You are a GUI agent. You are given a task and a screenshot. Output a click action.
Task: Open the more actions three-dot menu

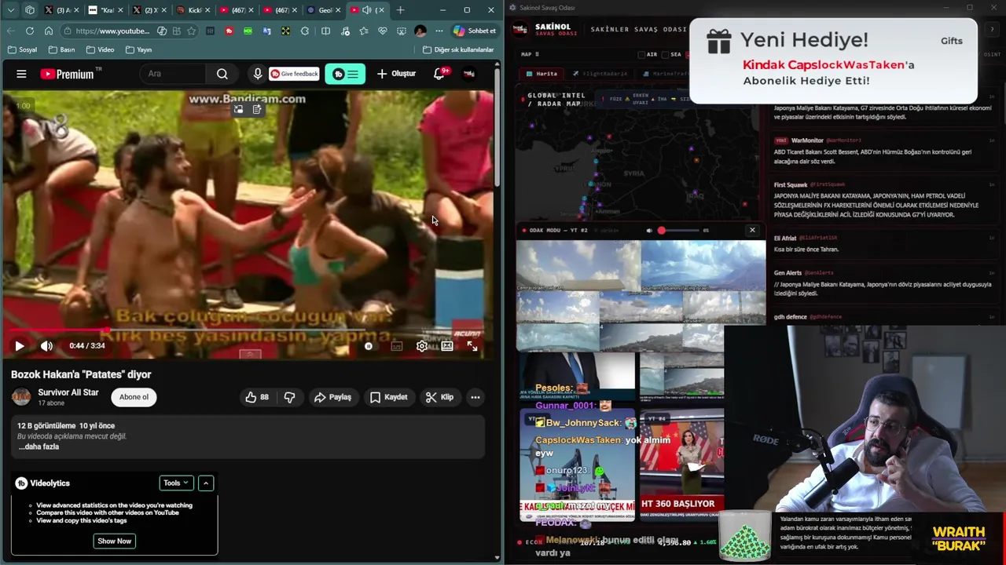coord(475,397)
